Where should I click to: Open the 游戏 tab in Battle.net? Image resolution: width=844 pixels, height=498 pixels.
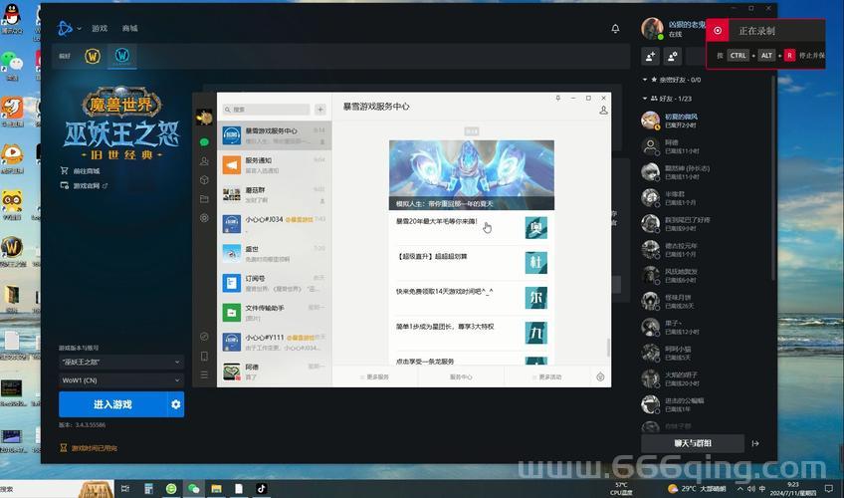pos(100,29)
